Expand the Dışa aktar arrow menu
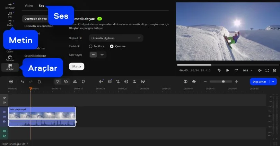This screenshot has height=146, width=280. [274, 81]
